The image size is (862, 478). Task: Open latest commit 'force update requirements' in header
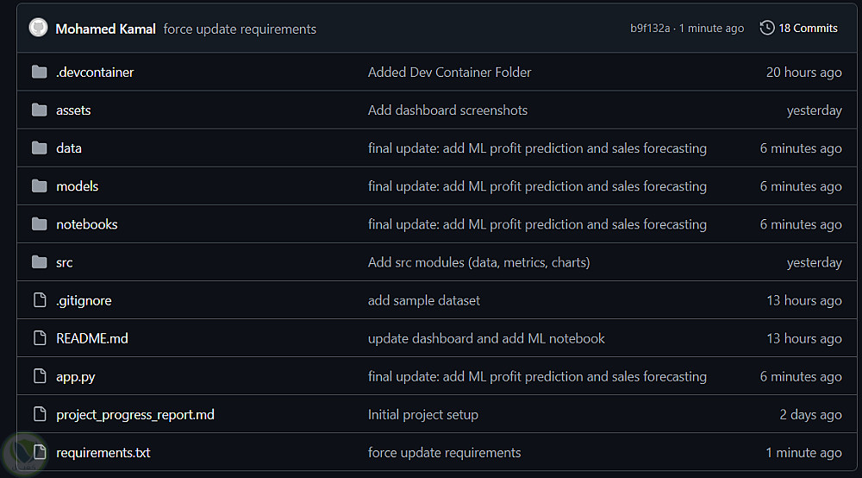240,29
